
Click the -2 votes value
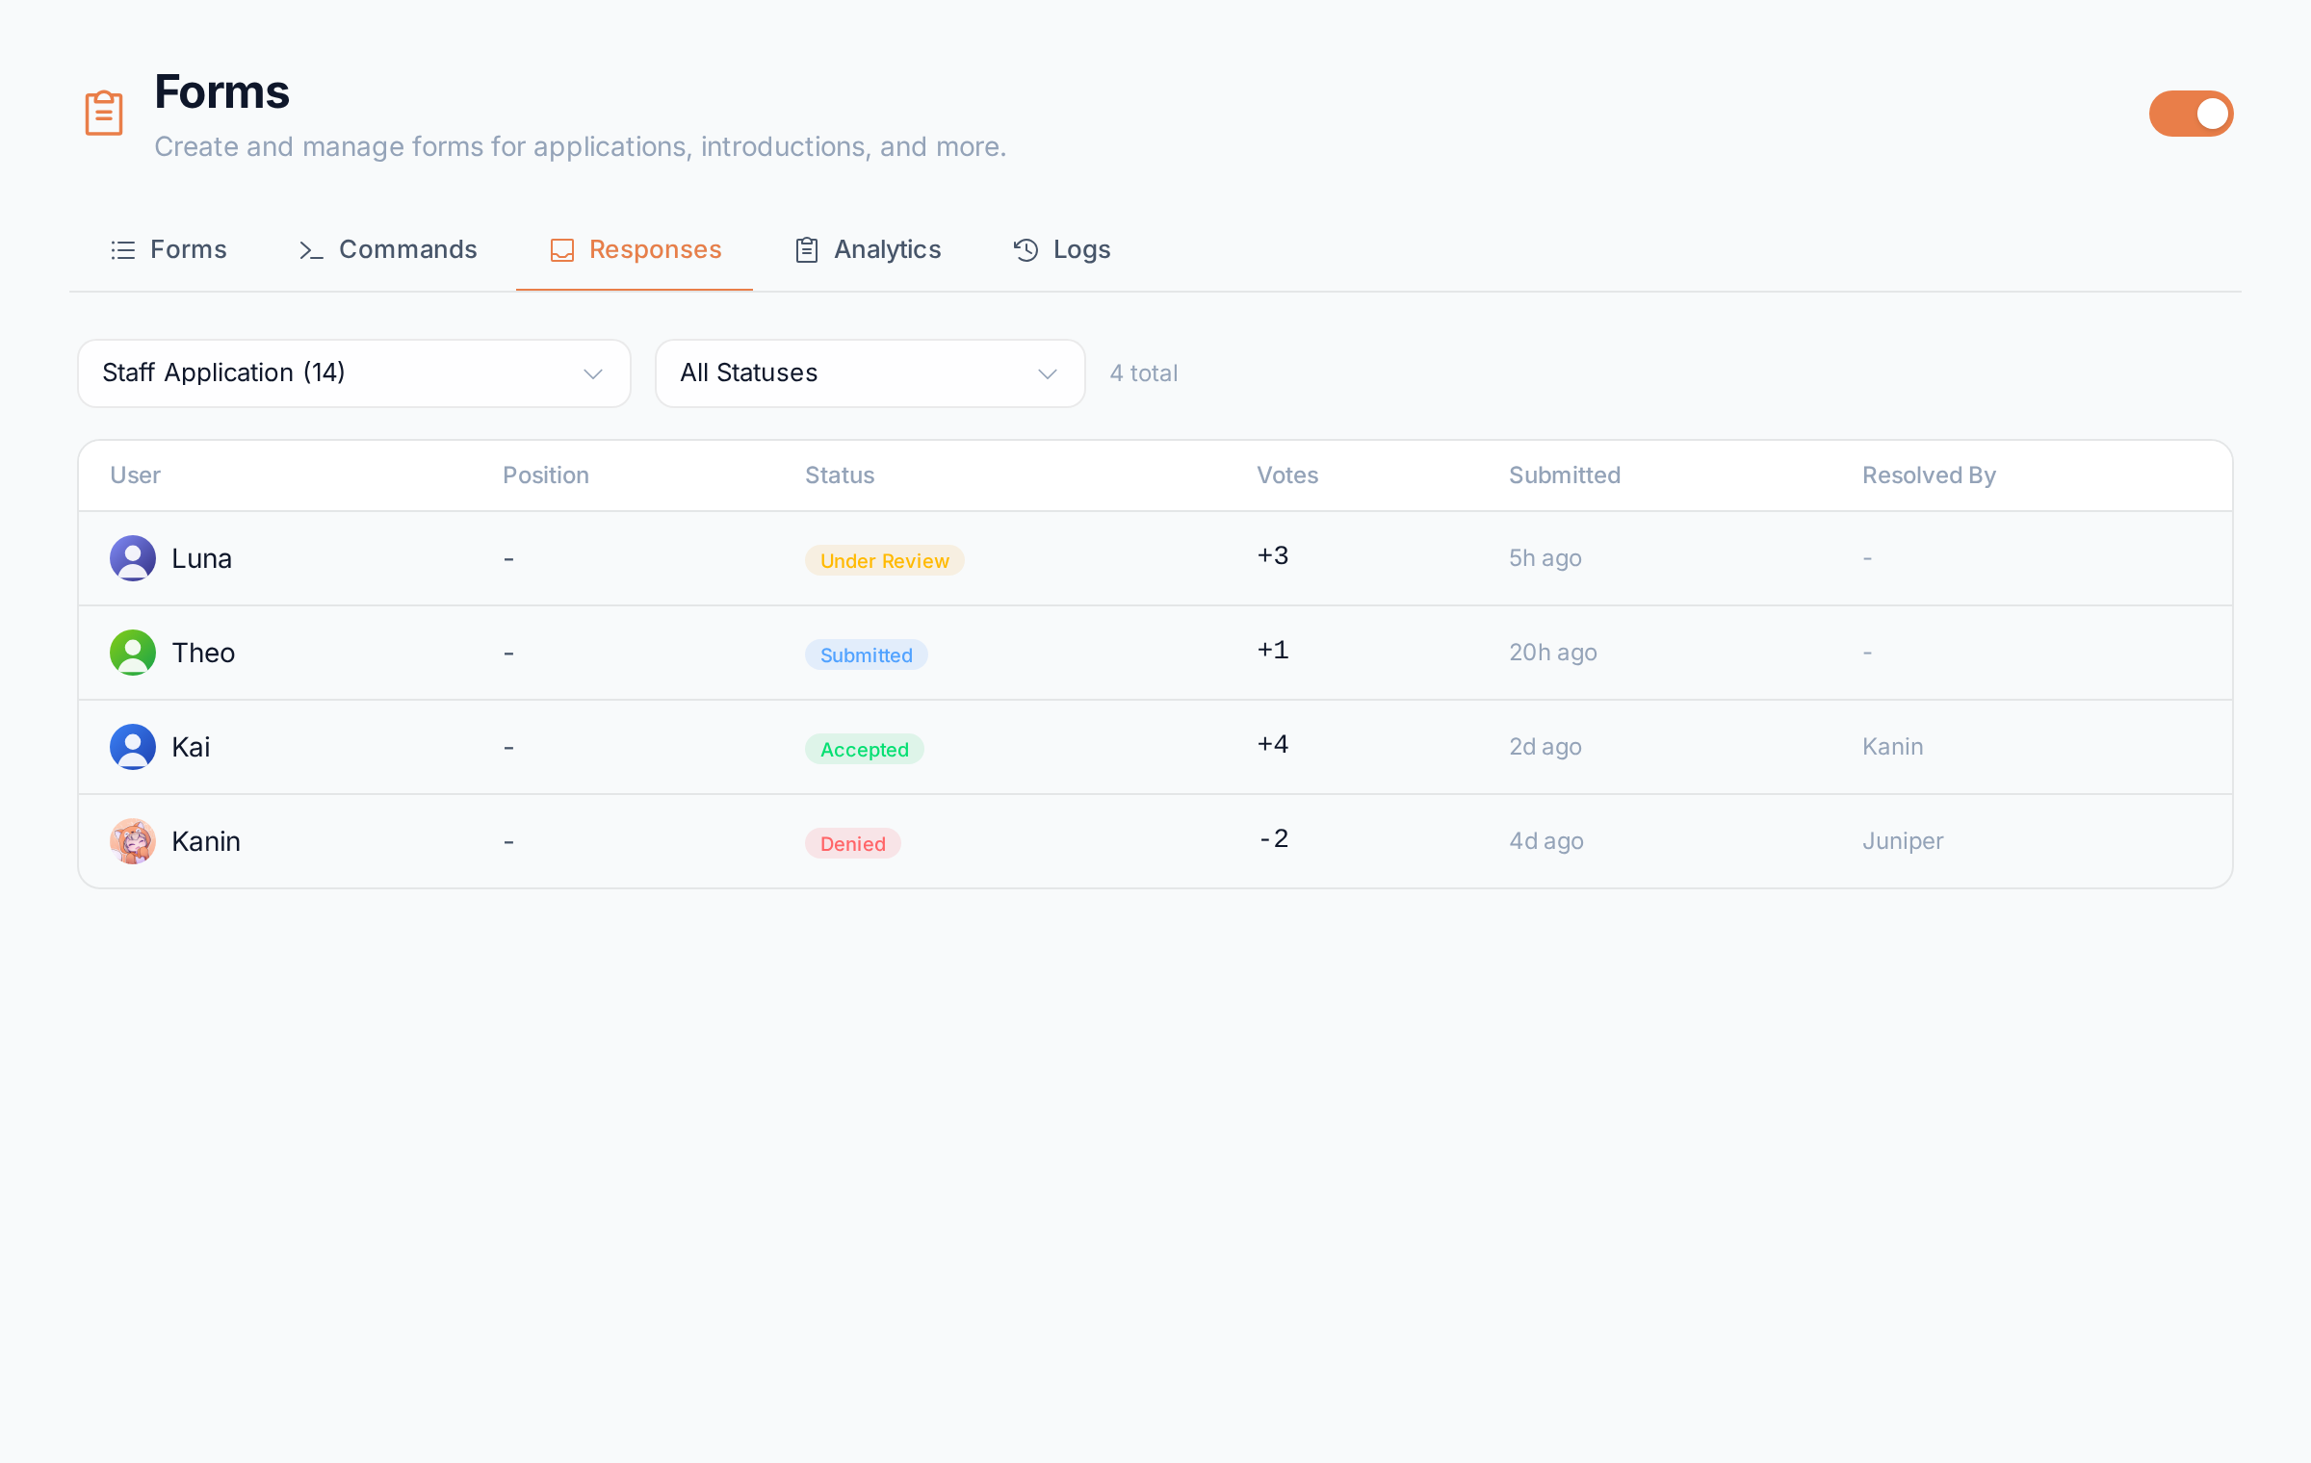coord(1273,838)
